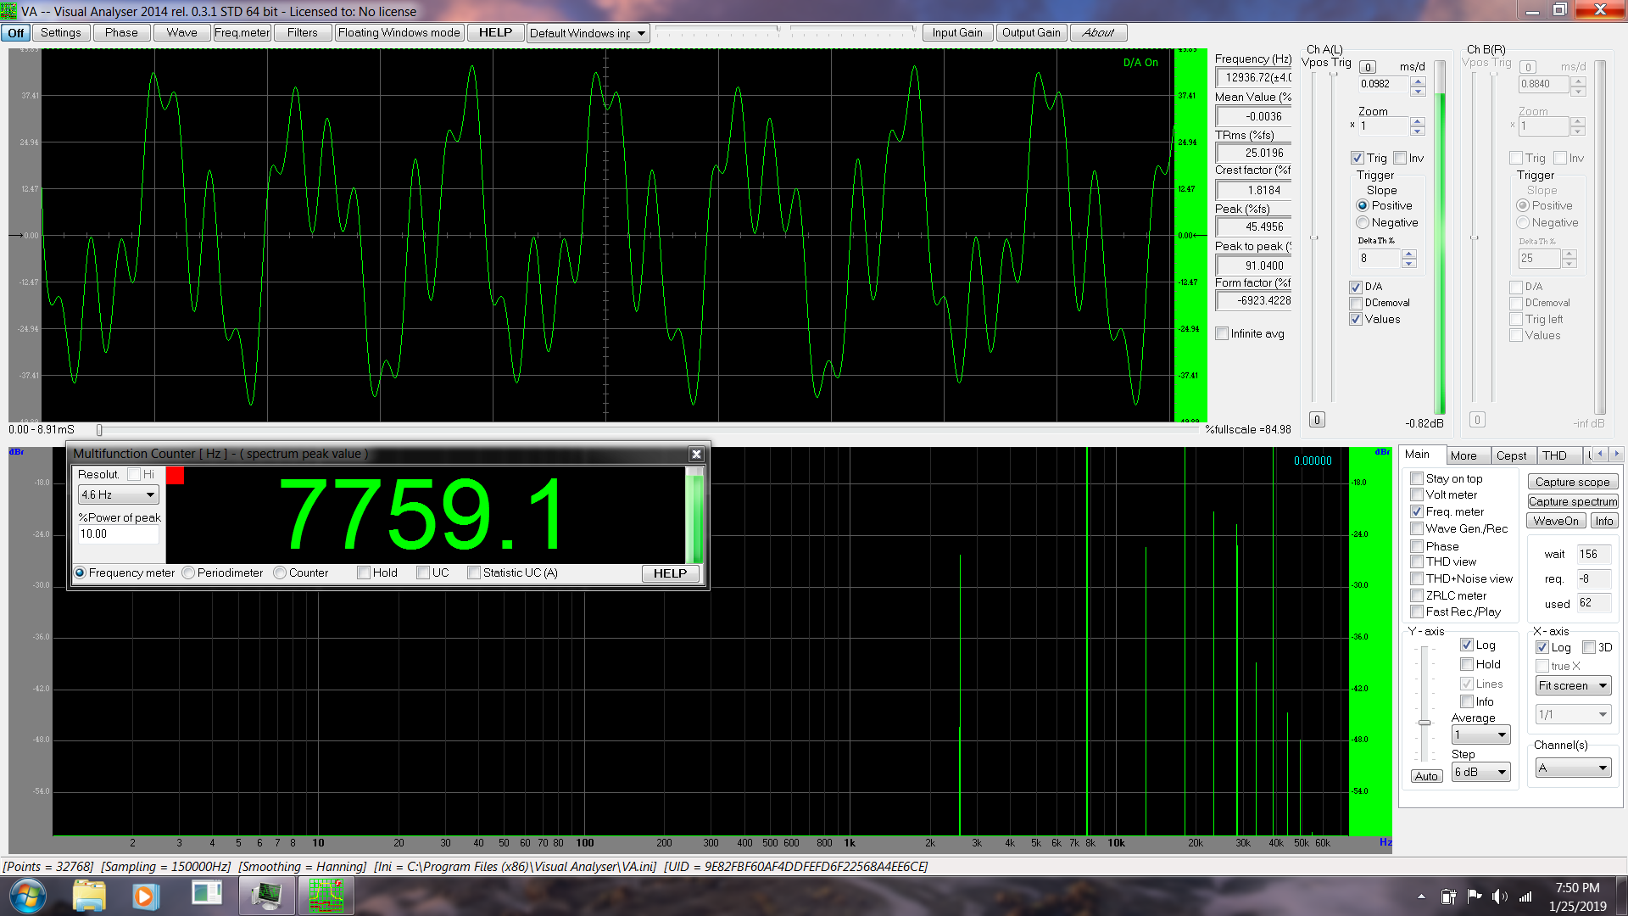The width and height of the screenshot is (1628, 916).
Task: Select Periodimeter mode radio button
Action: (x=188, y=573)
